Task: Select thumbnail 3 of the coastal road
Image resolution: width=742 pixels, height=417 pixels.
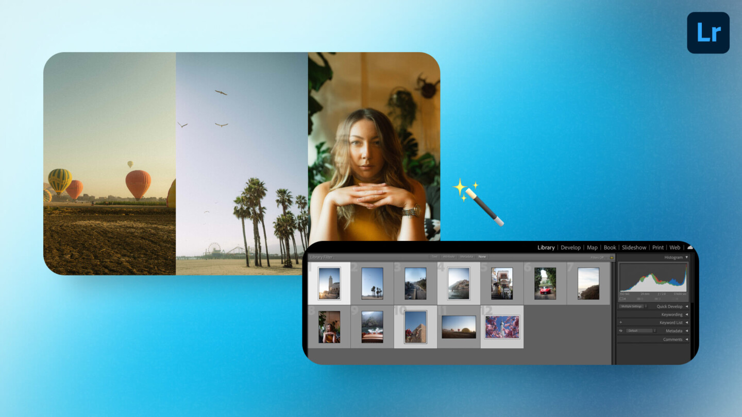Action: coord(415,283)
